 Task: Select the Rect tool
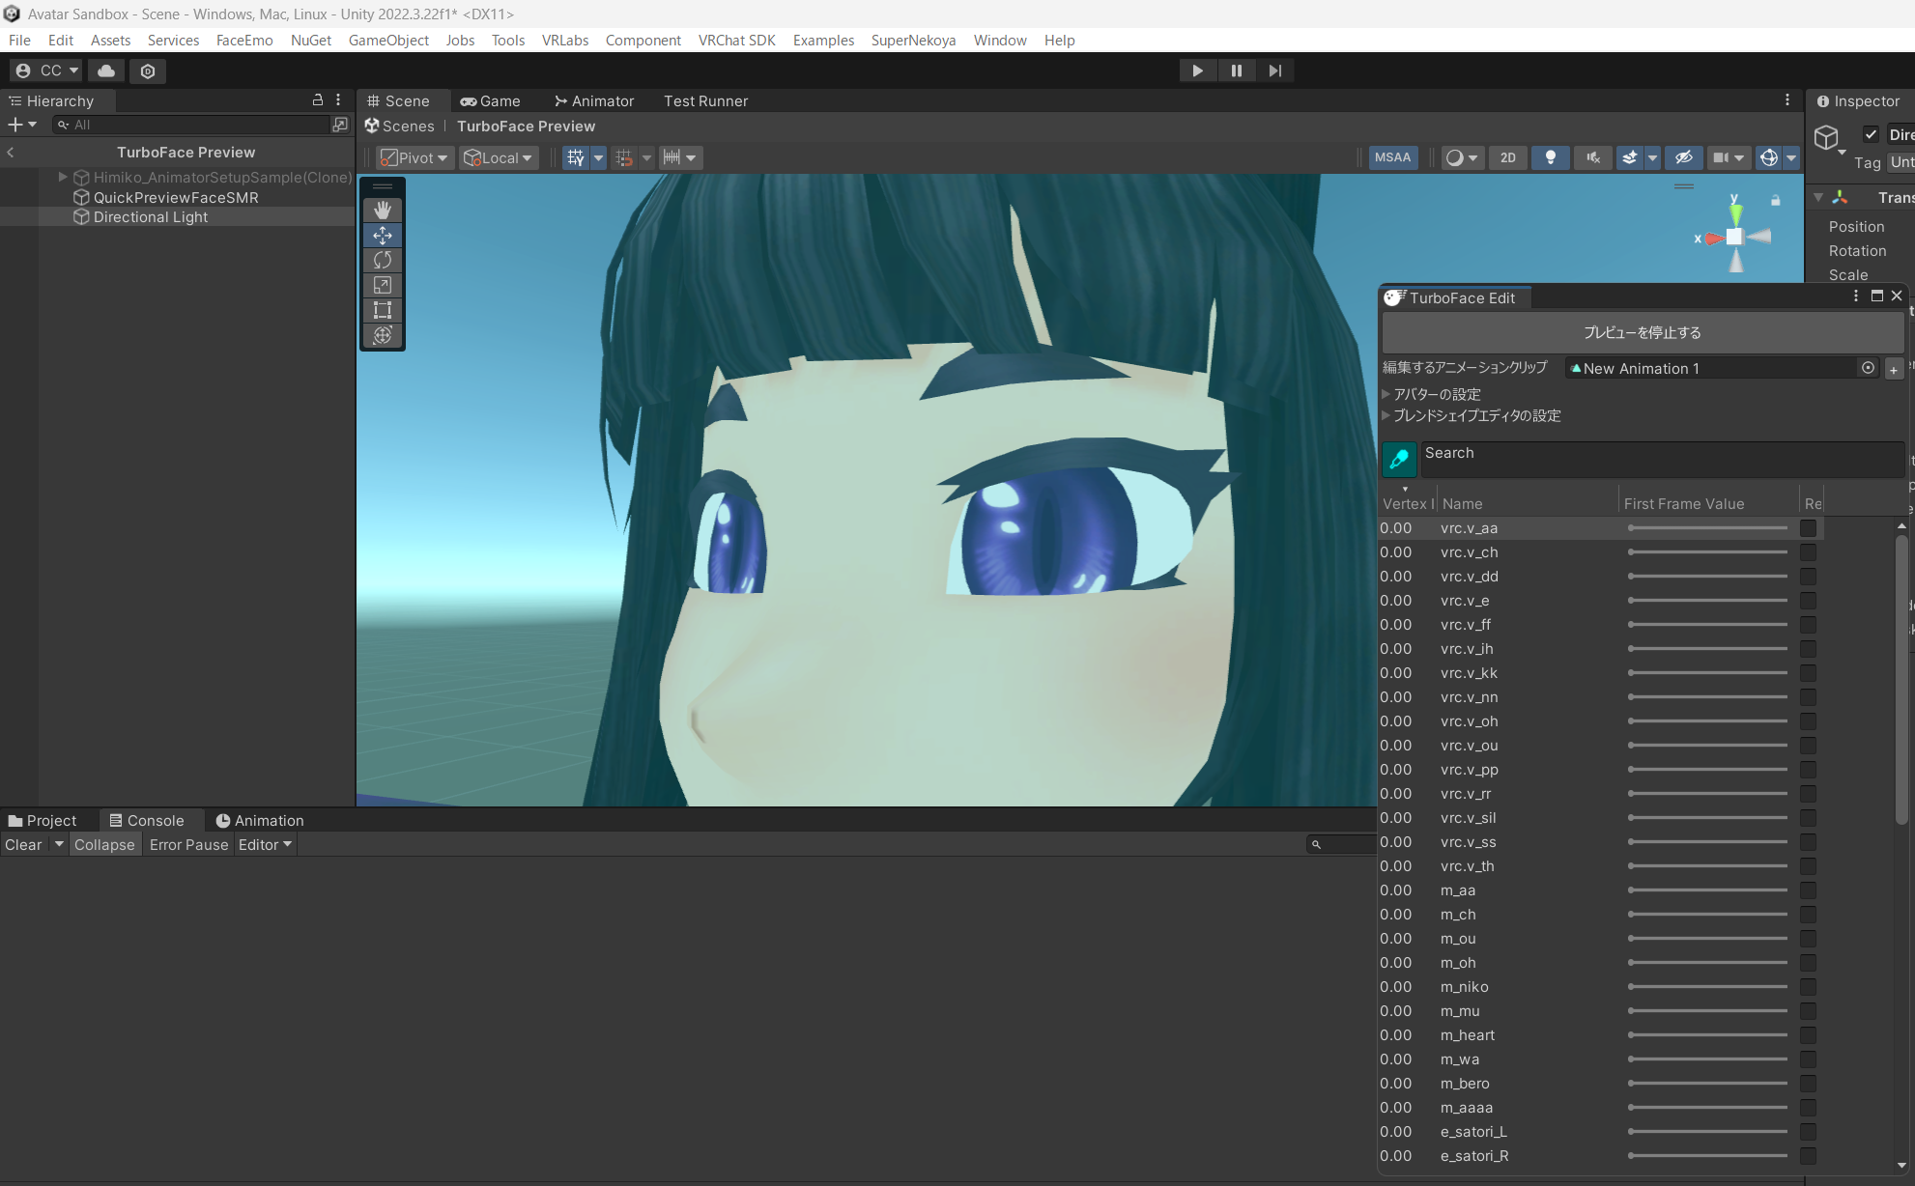383,310
